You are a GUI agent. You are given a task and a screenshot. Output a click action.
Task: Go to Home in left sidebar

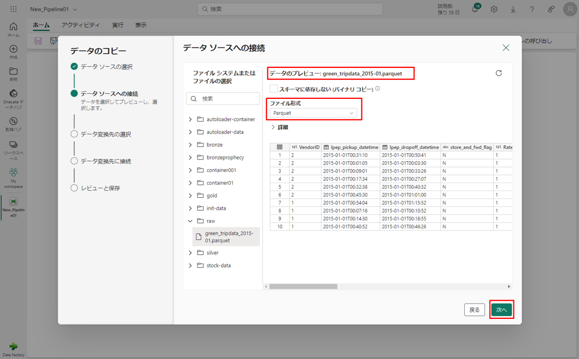click(x=14, y=29)
